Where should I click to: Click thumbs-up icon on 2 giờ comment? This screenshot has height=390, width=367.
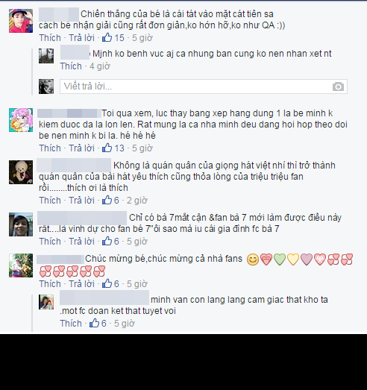tap(107, 200)
